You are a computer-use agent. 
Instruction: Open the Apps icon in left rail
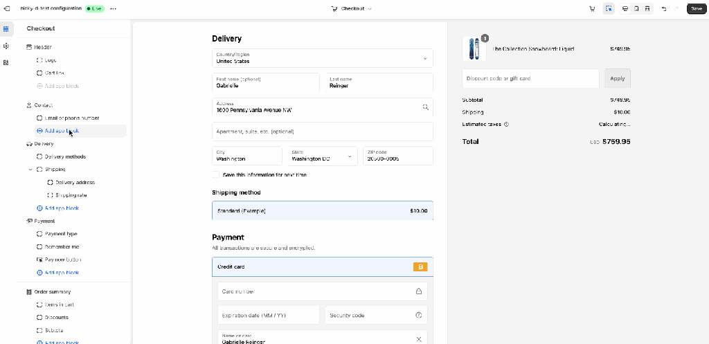coord(6,62)
